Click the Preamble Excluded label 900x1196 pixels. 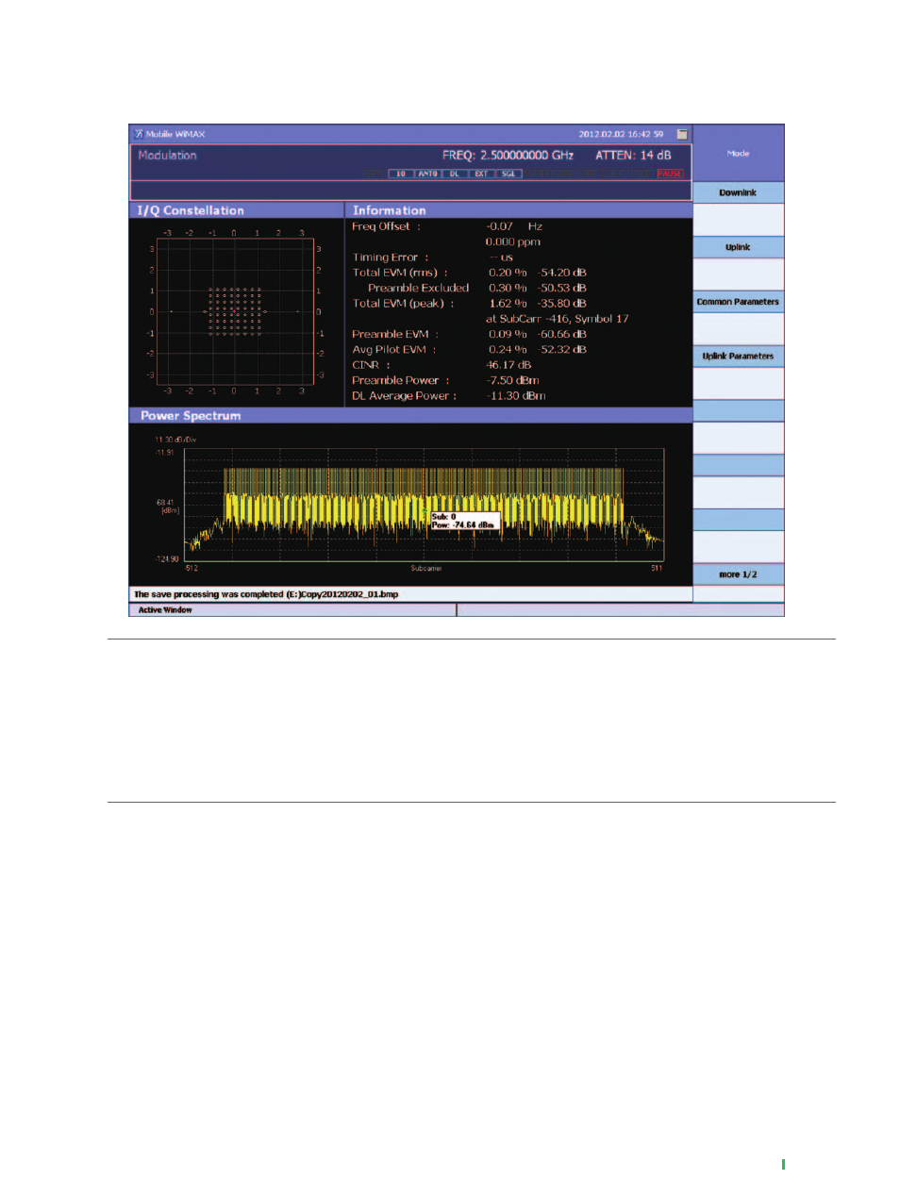coord(418,288)
